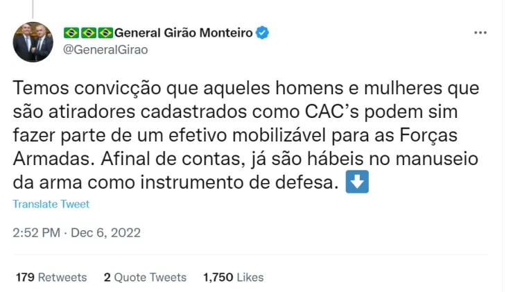Screen dimensions: 520x292
Task: Click the third Brazil flag emoji
Action: [105, 33]
